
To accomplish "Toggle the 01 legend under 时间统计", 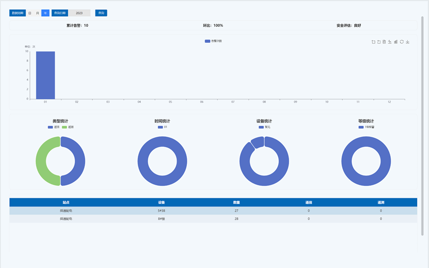I will tap(163, 127).
